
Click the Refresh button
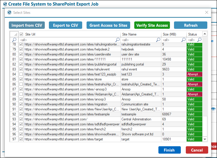click(191, 25)
